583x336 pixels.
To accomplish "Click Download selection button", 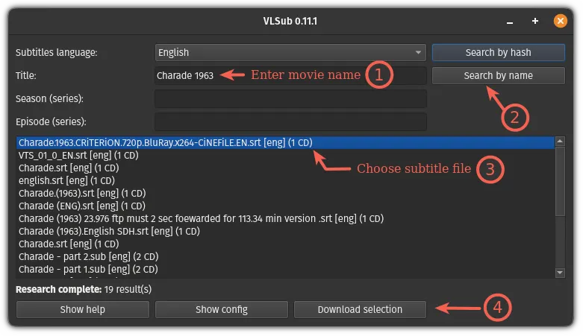I will tap(360, 309).
